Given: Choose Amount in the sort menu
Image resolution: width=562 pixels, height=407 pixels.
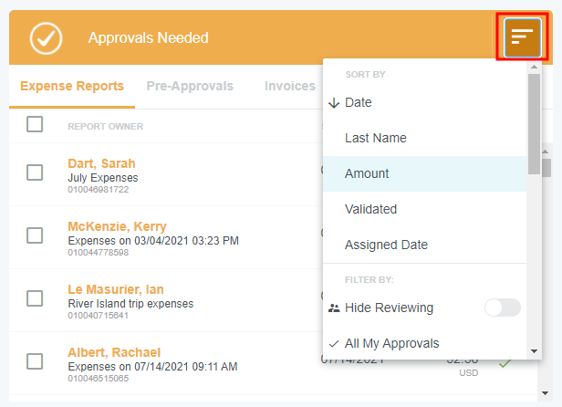Looking at the screenshot, I should [x=367, y=173].
